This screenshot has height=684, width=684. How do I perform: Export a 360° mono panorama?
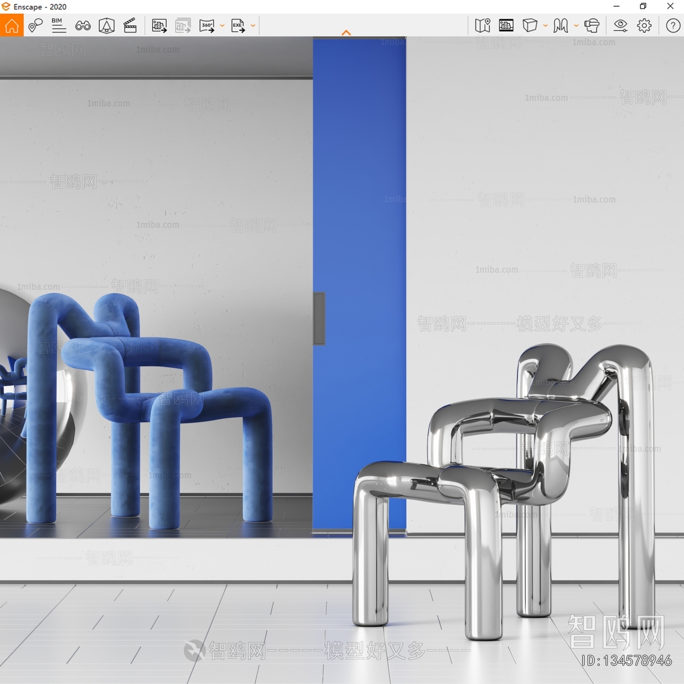click(x=207, y=26)
